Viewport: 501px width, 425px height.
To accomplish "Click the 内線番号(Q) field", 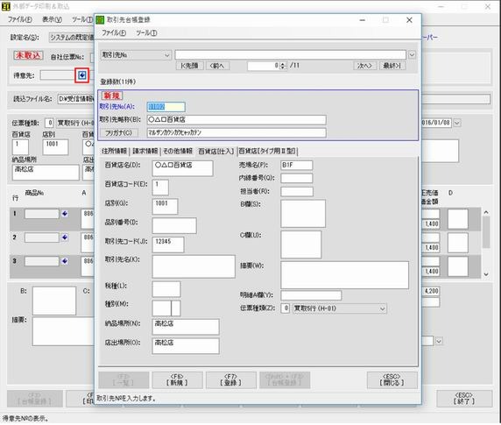I will point(297,178).
